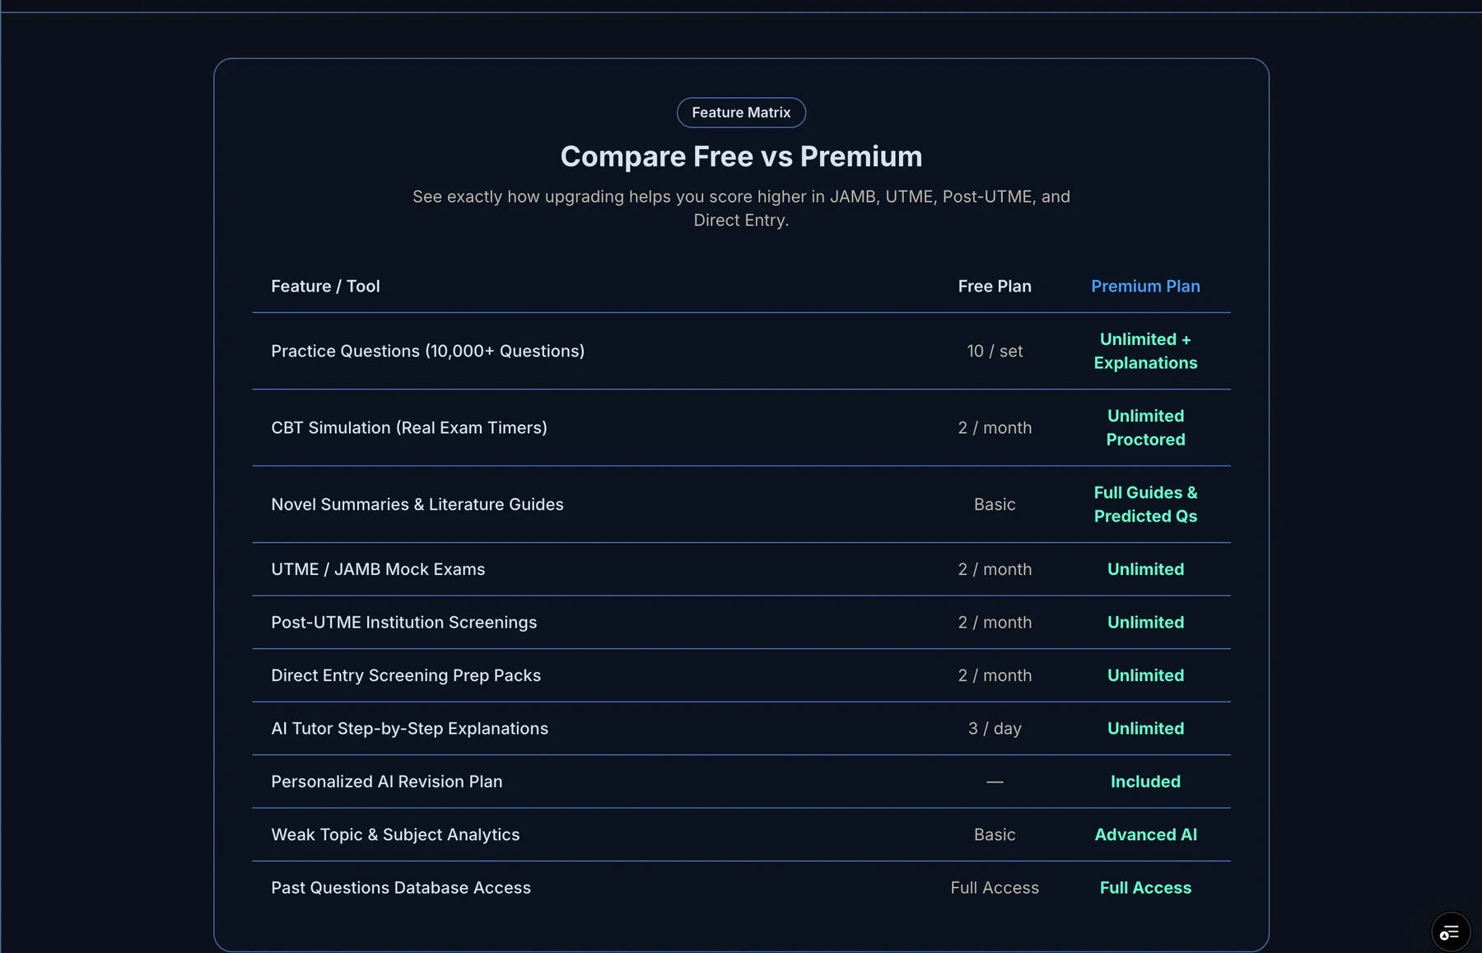Click Unlimited + Explanations premium cell
Screen dimensions: 1482x953
coord(1145,351)
